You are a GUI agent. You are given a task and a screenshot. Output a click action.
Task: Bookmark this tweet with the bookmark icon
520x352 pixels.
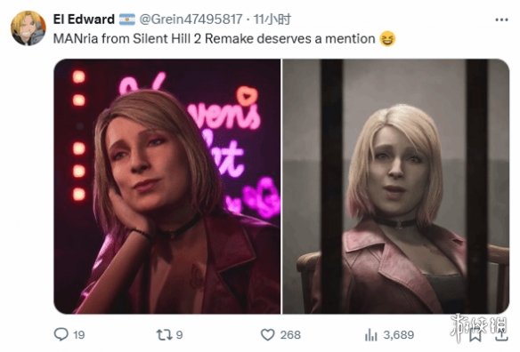click(475, 335)
